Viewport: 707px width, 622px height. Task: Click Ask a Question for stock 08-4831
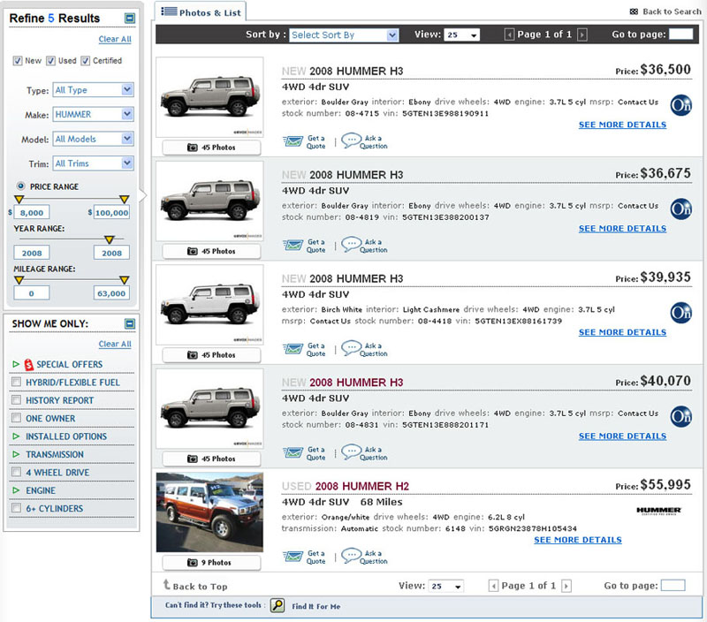click(x=364, y=452)
